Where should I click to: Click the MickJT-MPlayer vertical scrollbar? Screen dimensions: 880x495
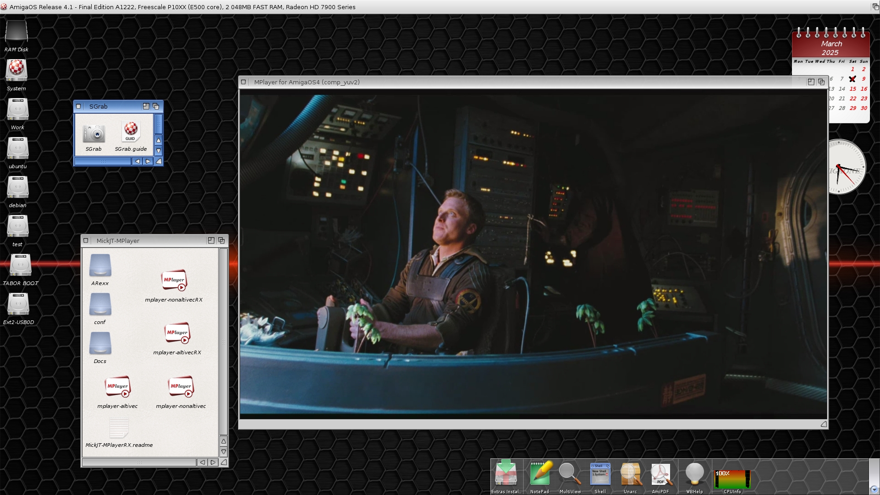223,341
